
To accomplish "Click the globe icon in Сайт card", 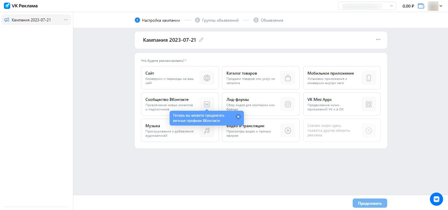I will [207, 78].
